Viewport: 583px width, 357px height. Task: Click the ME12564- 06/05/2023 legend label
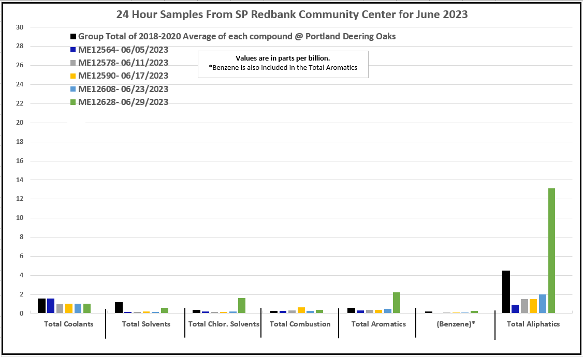tap(123, 50)
